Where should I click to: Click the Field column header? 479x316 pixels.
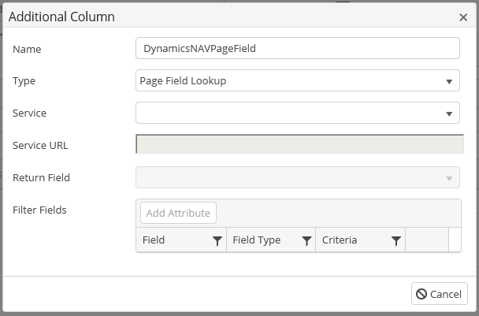pos(181,240)
